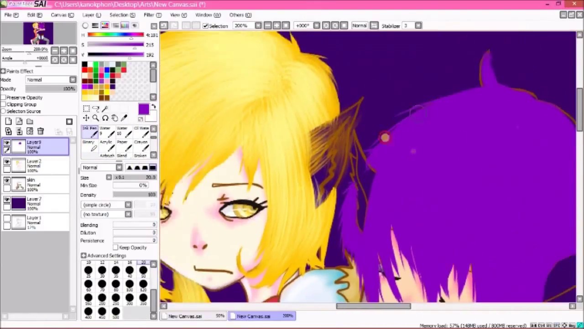Screen dimensions: 584x329
Task: Click the canvas navigator thumbnail
Action: (x=39, y=34)
